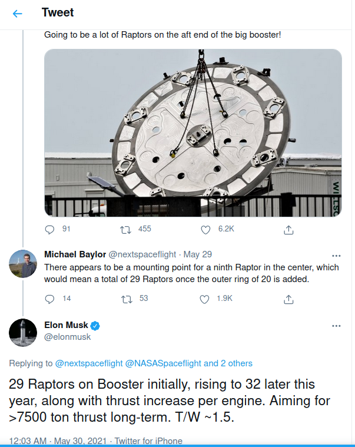Open more options on Elon Musk's tweet
The height and width of the screenshot is (447, 355).
tap(336, 326)
